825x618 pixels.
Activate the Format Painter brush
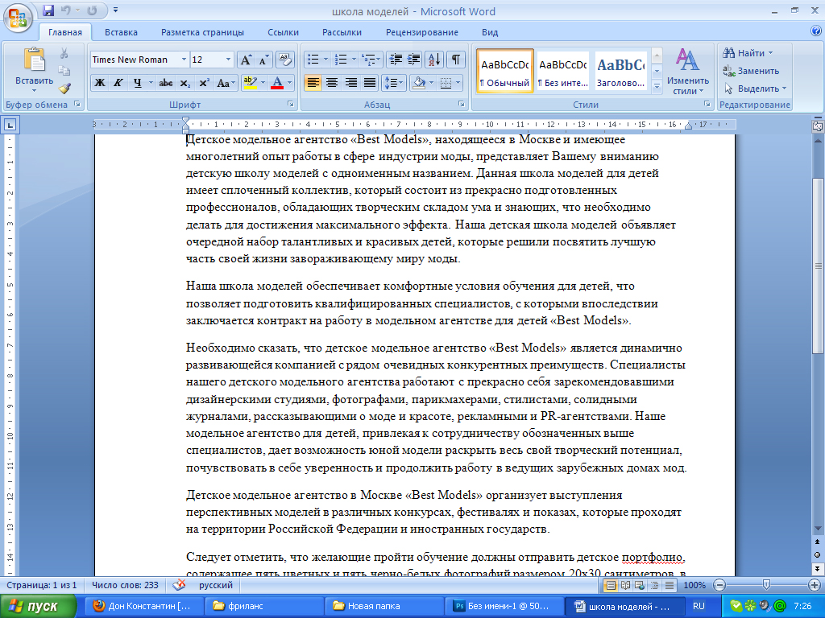click(x=64, y=89)
